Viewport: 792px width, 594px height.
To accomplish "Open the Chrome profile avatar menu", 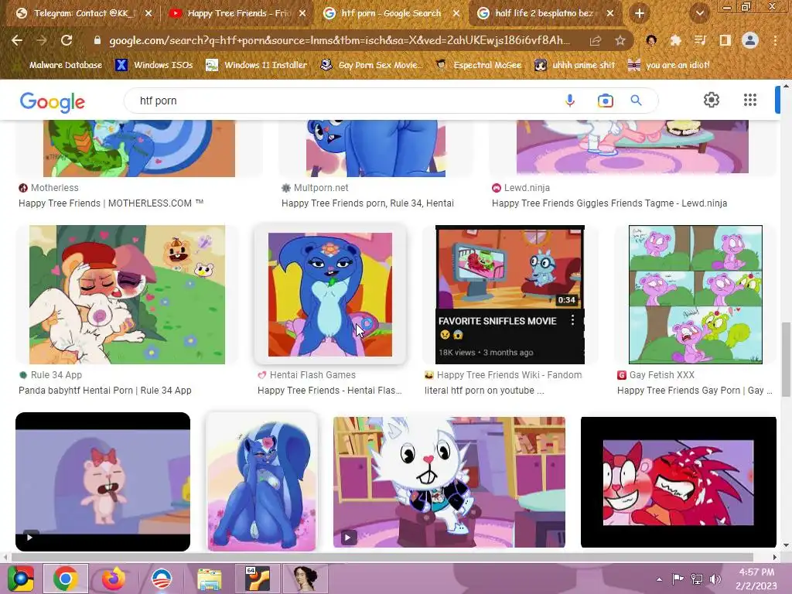I will pyautogui.click(x=750, y=40).
